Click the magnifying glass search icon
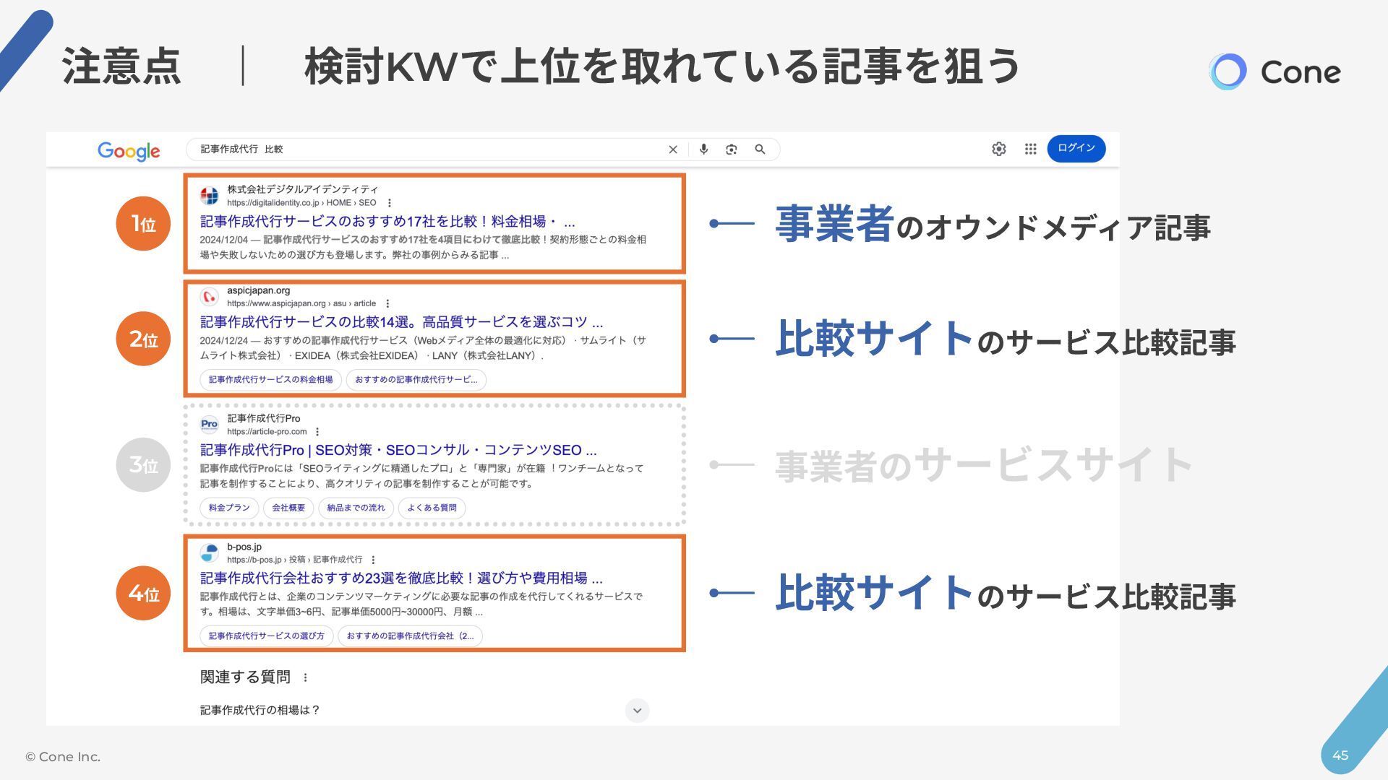 tap(760, 149)
